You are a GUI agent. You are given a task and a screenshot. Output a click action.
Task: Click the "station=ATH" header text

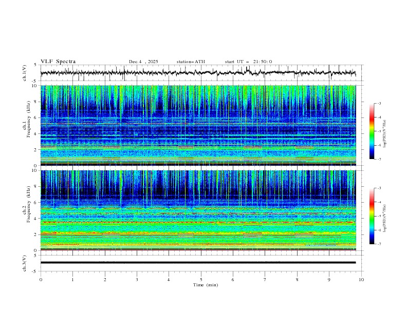191,62
